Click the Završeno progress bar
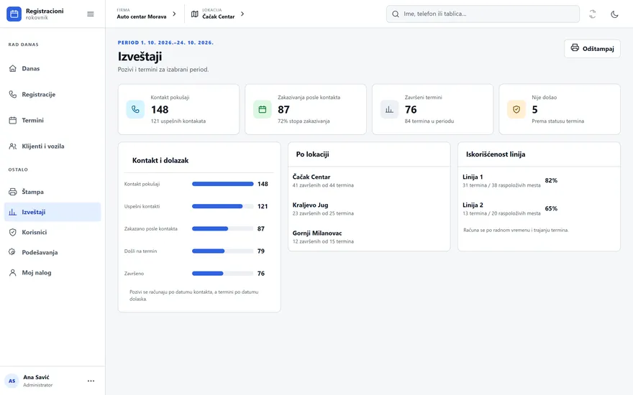The height and width of the screenshot is (395, 633). click(x=223, y=274)
